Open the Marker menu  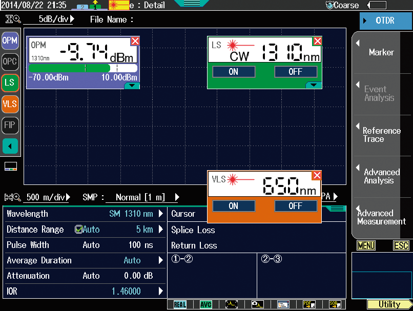coord(381,52)
